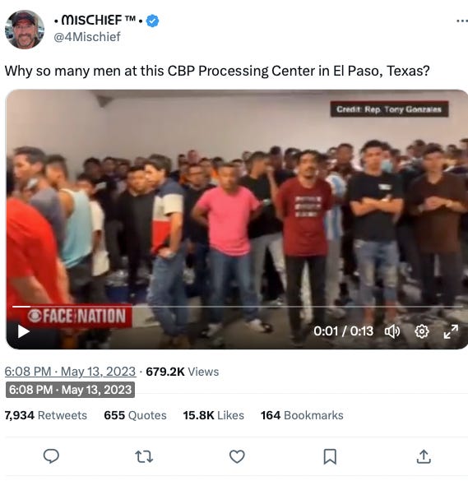Like the tweet with heart icon
The width and height of the screenshot is (468, 481).
[237, 456]
